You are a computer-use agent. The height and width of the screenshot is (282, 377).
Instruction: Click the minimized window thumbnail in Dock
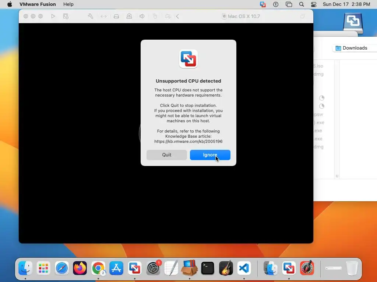(x=334, y=268)
